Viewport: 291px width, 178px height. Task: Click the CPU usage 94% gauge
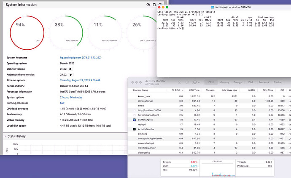[27, 33]
